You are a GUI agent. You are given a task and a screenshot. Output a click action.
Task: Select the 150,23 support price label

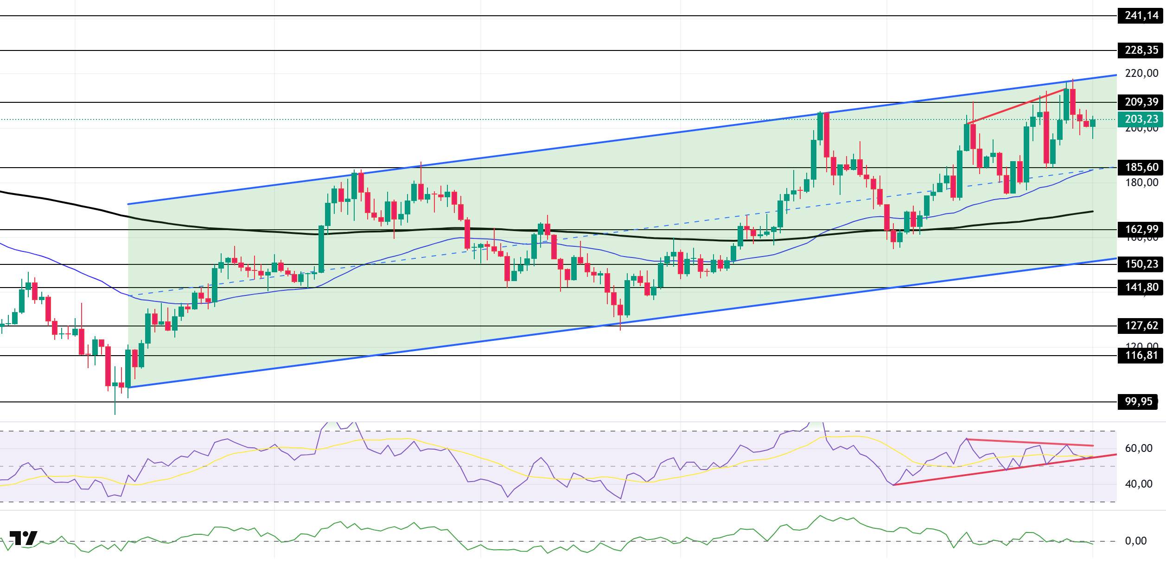(x=1141, y=264)
